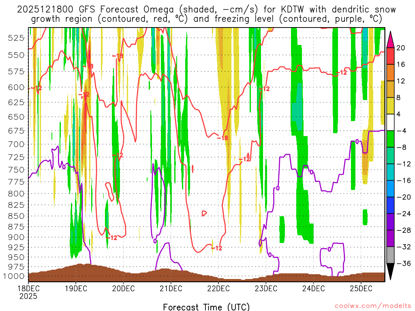The image size is (415, 311).
Task: Click the colorbar tick label '-28'
Action: 404,230
